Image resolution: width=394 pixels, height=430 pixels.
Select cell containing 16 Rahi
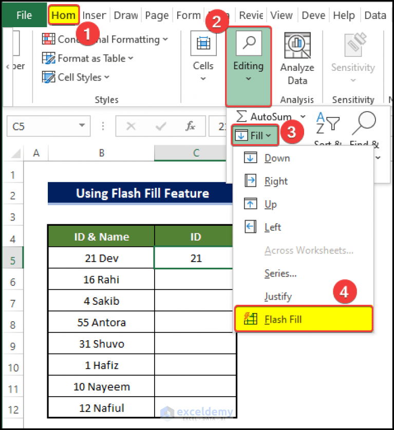pos(101,279)
